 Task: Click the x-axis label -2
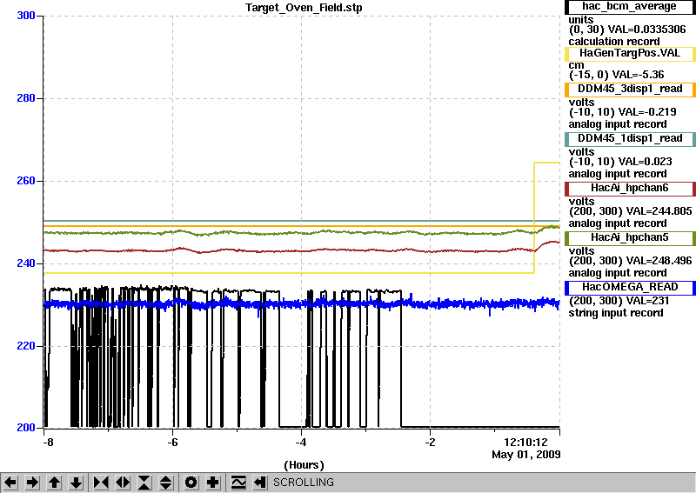point(430,443)
